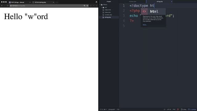
Task: Open the More link in autocomplete description
Action: (x=145, y=25)
